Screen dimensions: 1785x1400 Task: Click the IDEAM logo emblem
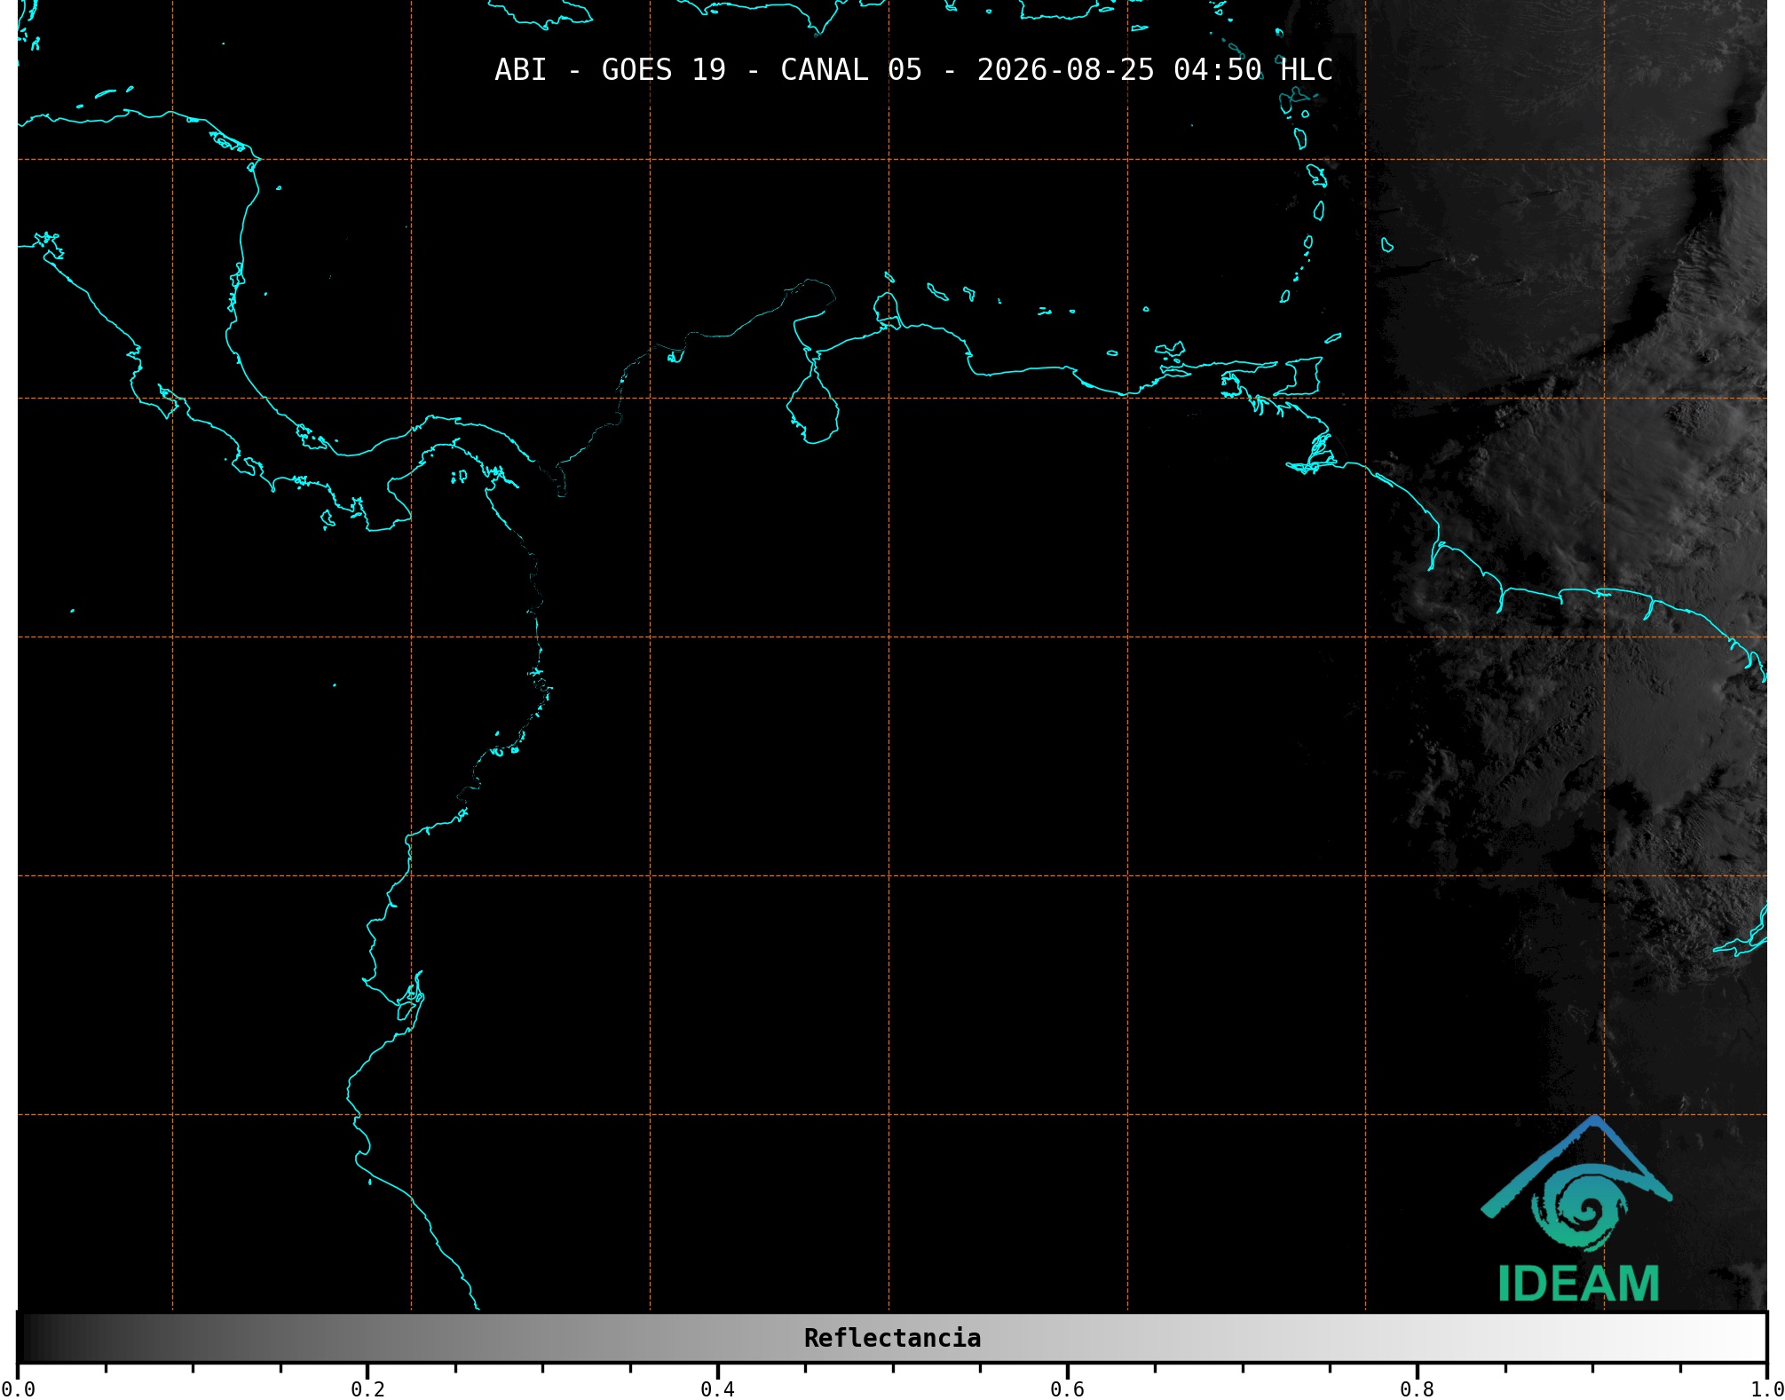1576,1183
